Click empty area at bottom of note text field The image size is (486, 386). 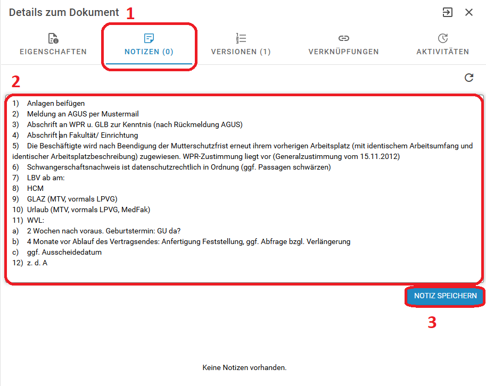(240, 274)
